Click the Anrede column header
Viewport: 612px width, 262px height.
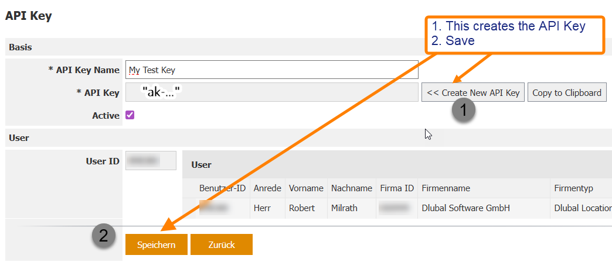click(267, 188)
